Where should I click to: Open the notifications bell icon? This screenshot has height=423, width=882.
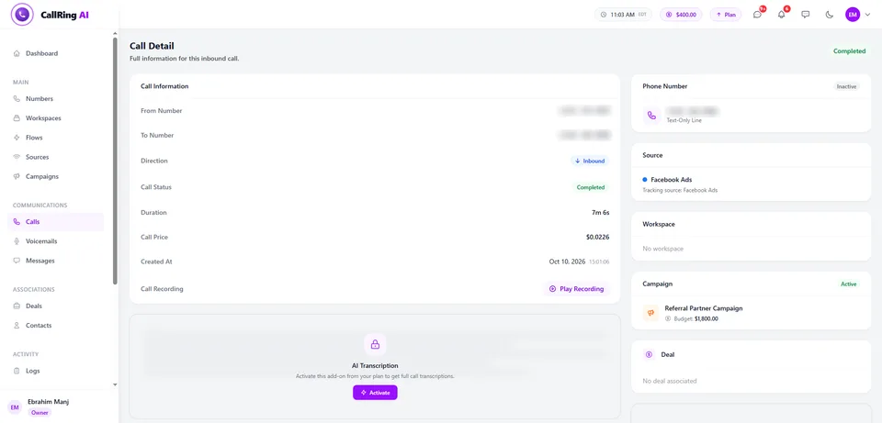tap(781, 15)
